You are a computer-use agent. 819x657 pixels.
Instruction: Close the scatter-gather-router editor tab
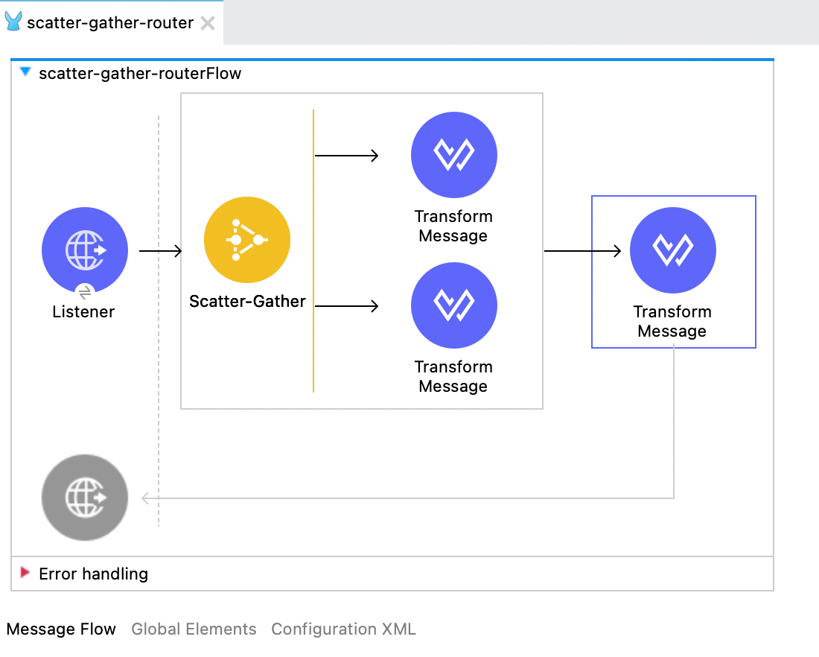[208, 23]
